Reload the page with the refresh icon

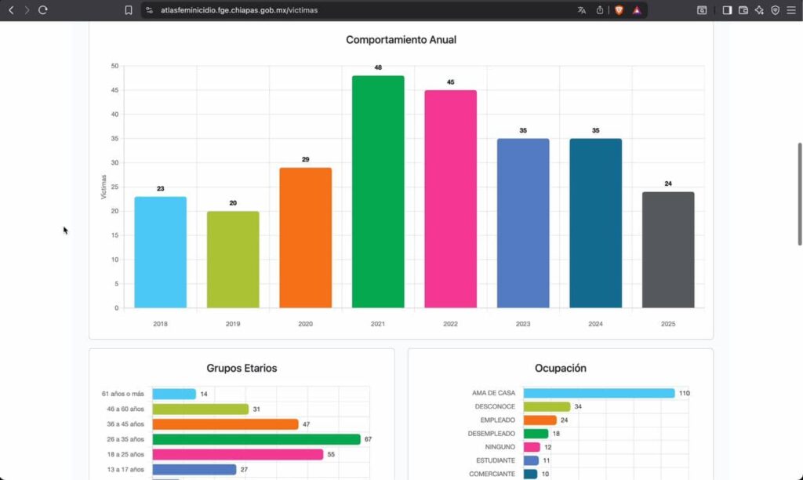tap(43, 10)
